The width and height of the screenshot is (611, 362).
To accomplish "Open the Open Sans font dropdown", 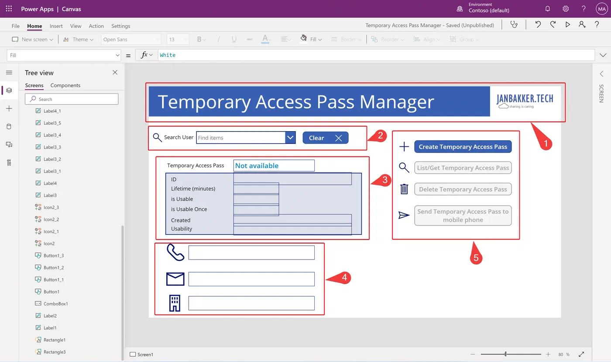I will (x=131, y=39).
